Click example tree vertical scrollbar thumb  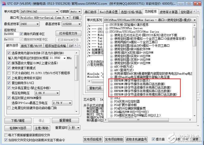(x=195, y=37)
